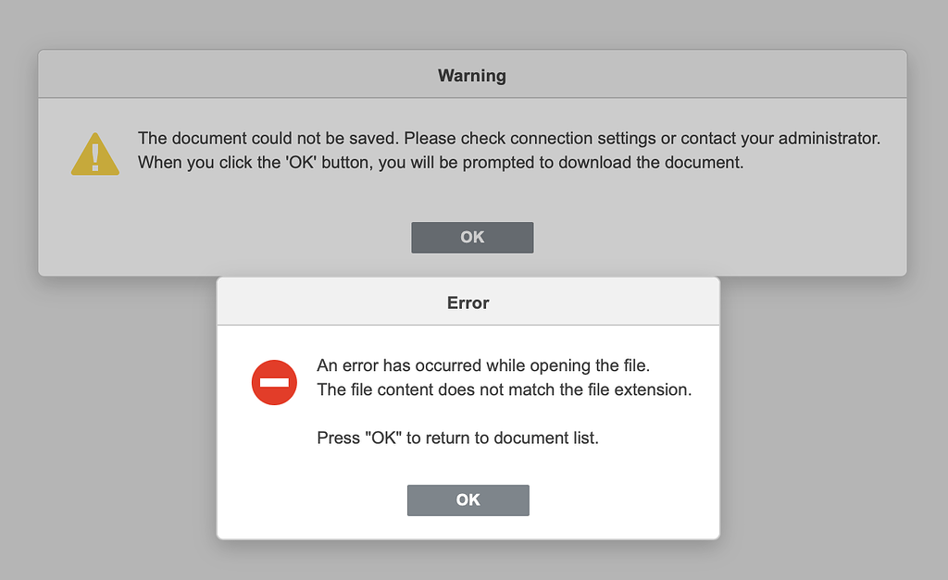Click the yellow warning triangle icon
The height and width of the screenshot is (580, 948).
[95, 154]
